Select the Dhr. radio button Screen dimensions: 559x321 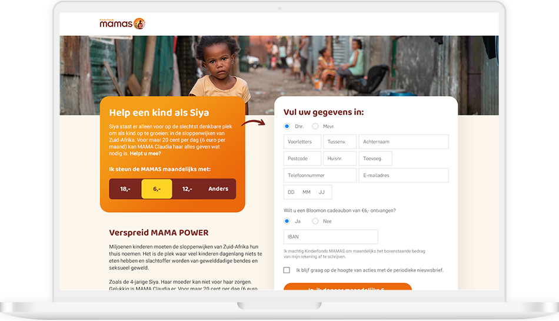287,126
